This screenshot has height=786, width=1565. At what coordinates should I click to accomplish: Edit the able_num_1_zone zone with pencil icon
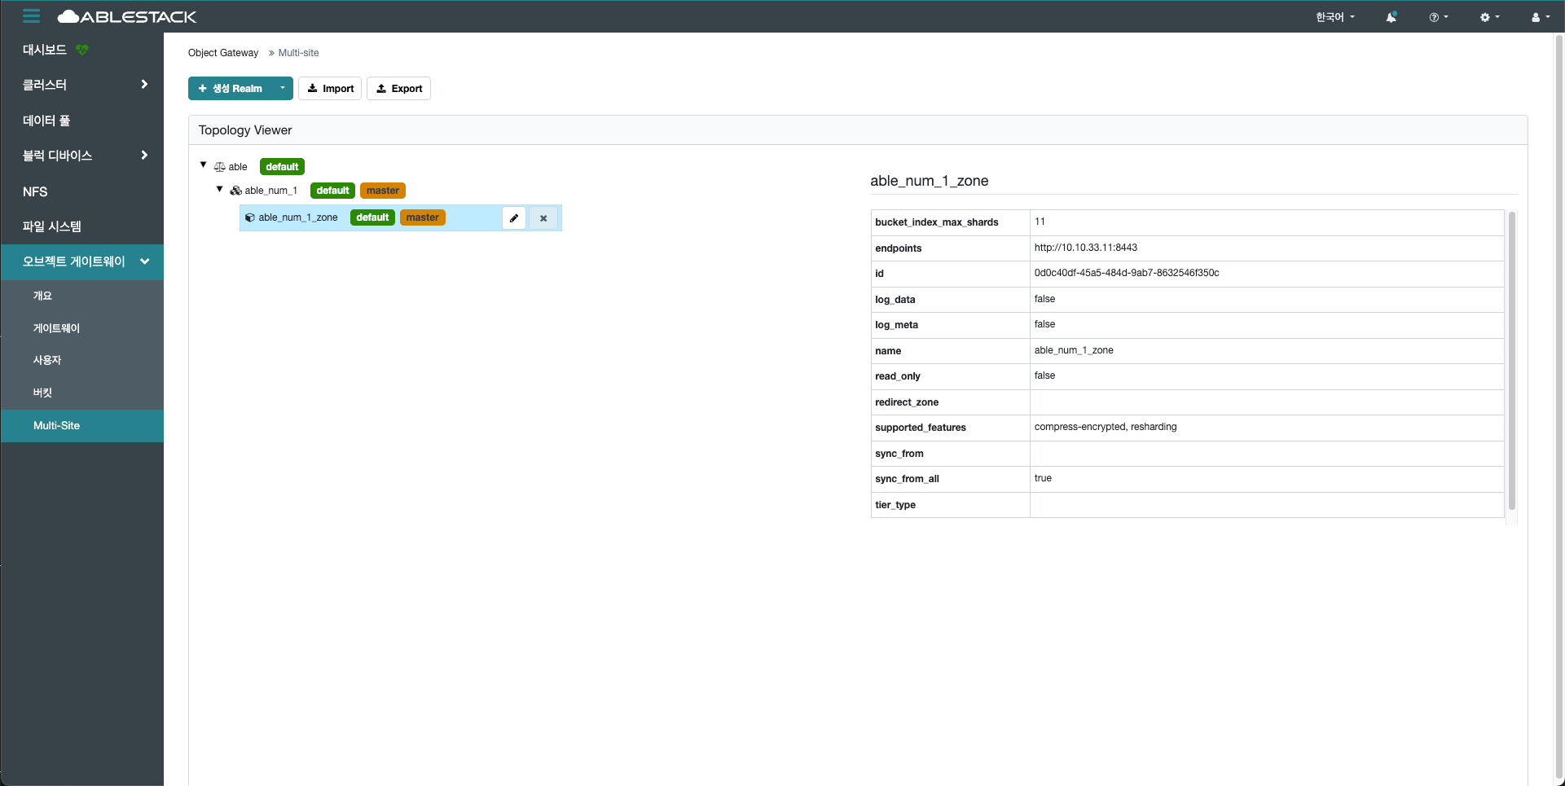click(x=514, y=218)
